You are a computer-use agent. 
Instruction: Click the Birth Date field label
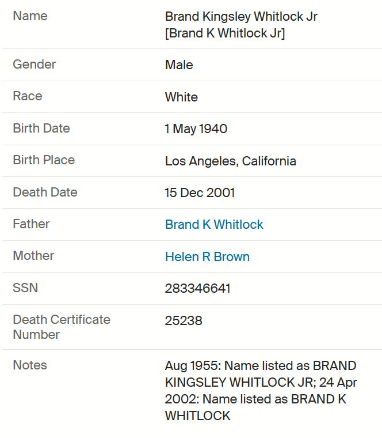(41, 128)
